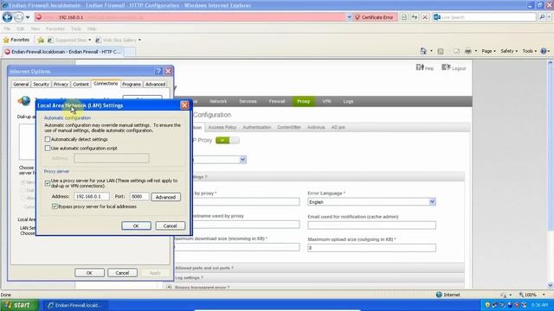Check Use automatic configuration script
Screen dimensions: 554x311
point(48,149)
